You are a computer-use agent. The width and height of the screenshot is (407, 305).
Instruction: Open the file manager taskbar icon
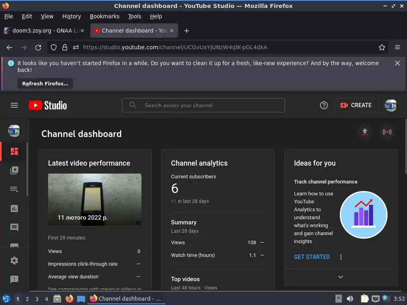pyautogui.click(x=57, y=299)
